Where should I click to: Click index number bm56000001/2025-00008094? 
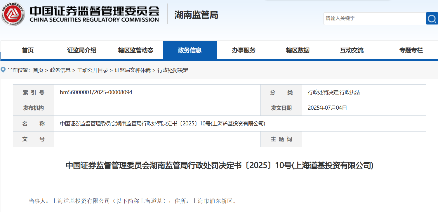click(96, 92)
